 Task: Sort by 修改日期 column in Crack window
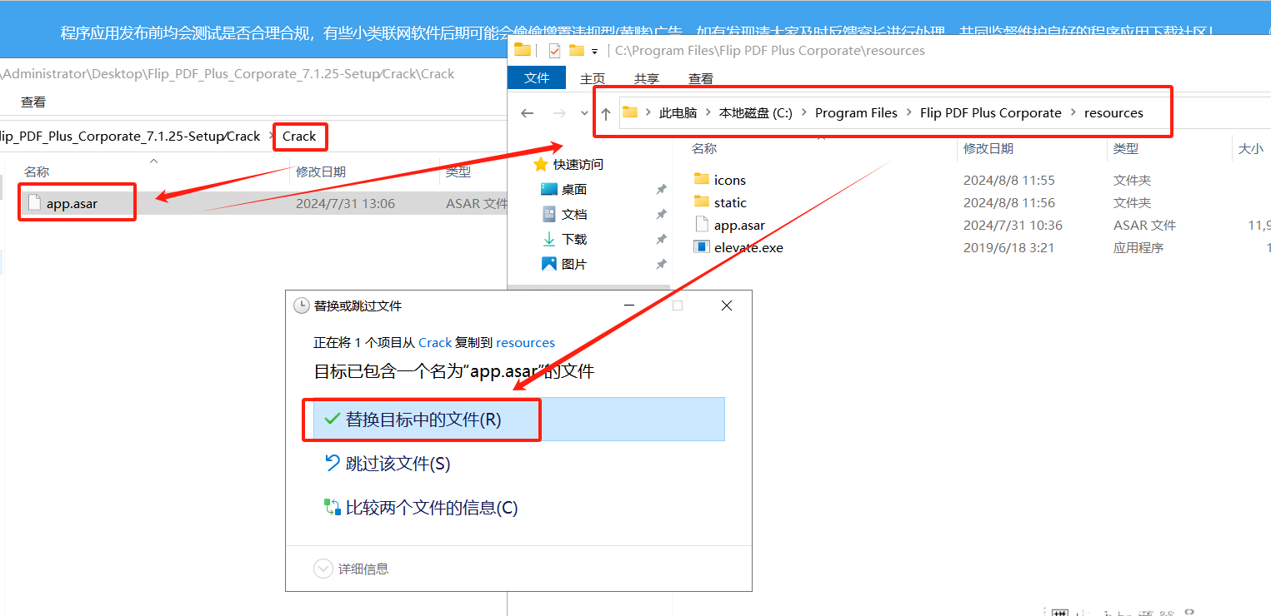pos(321,171)
